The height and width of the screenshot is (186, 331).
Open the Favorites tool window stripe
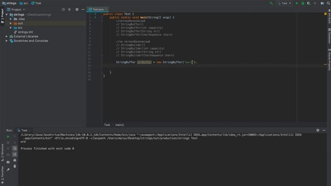tap(2, 175)
